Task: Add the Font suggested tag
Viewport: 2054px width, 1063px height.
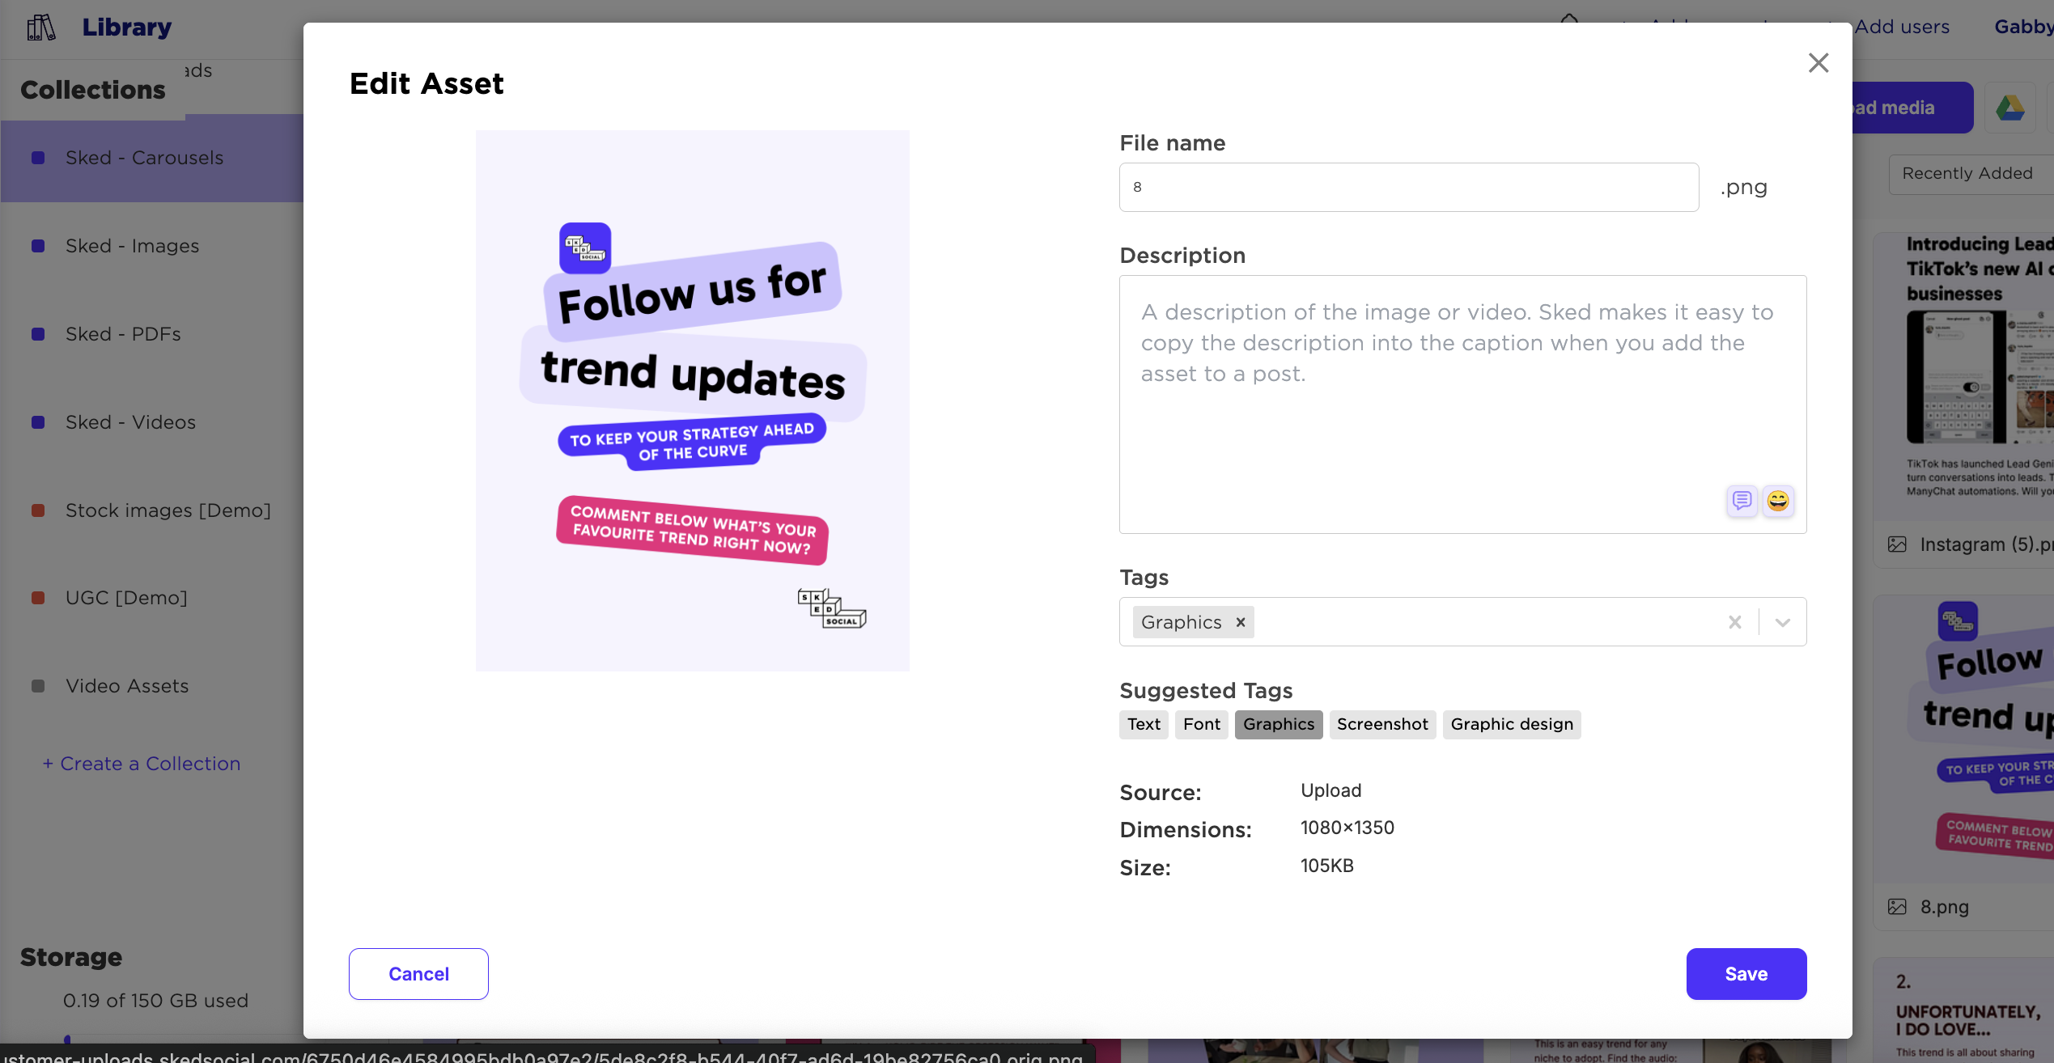Action: 1201,724
